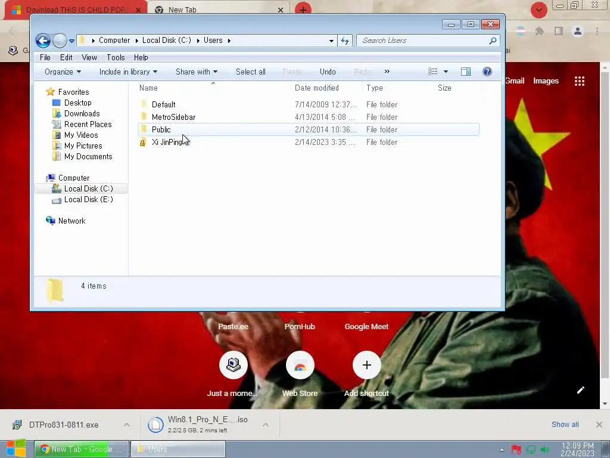Click Select all in the toolbar
The height and width of the screenshot is (458, 610).
coord(251,72)
